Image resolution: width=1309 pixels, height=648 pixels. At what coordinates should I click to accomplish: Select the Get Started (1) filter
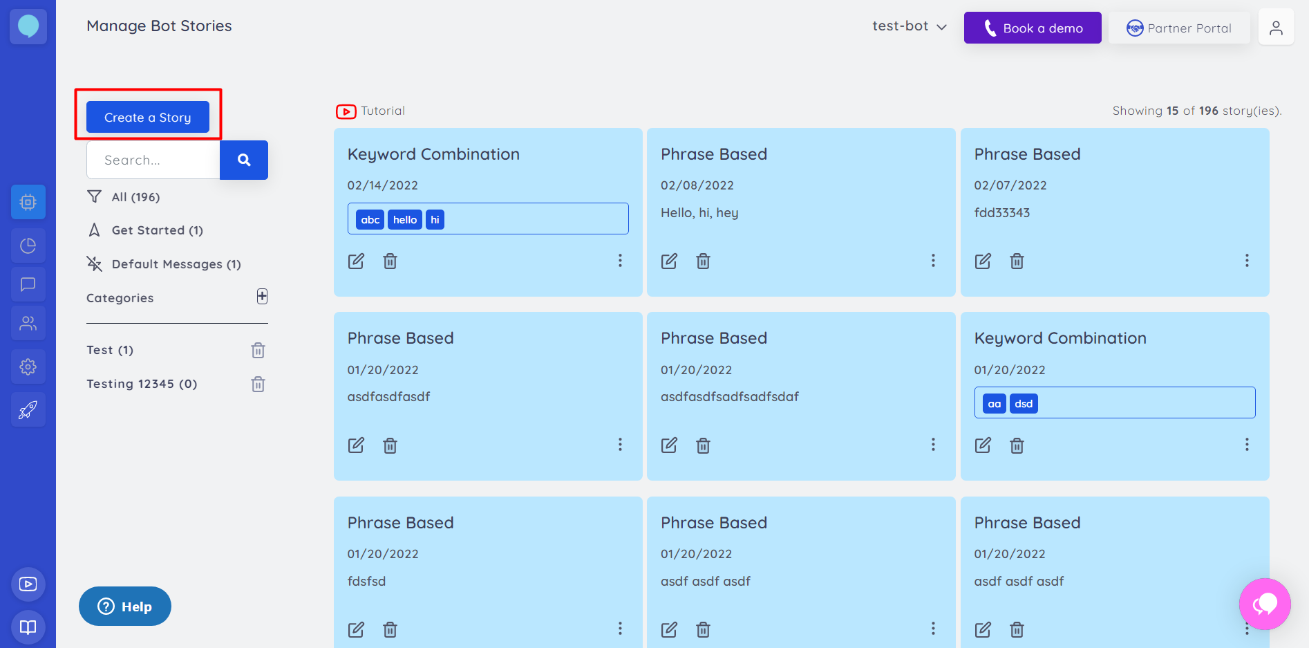click(x=157, y=230)
